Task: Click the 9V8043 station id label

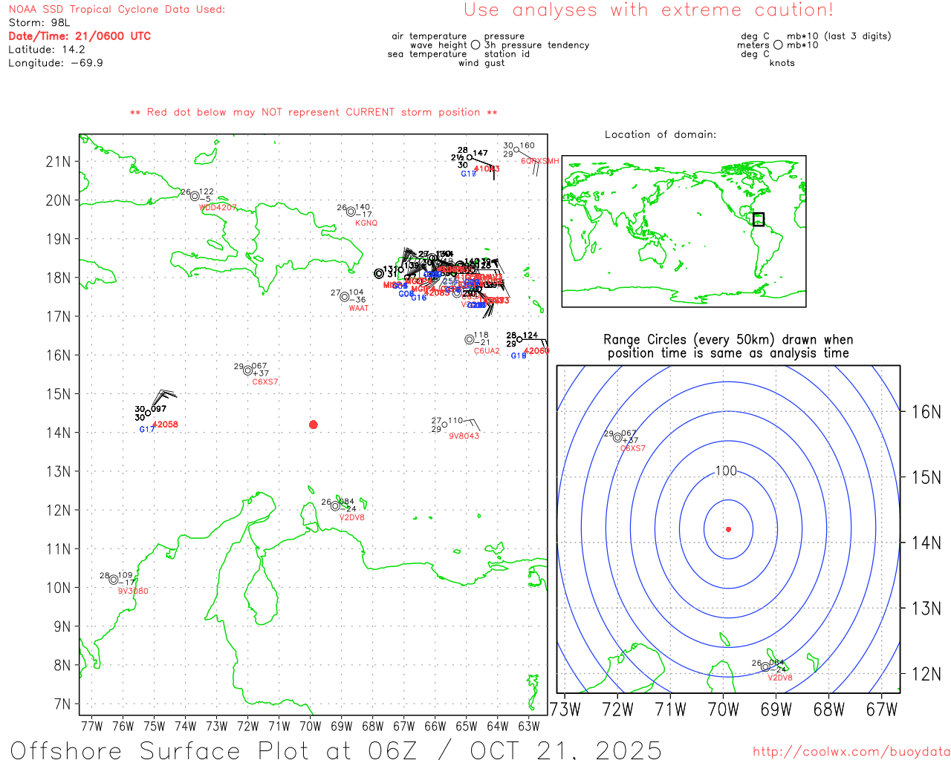Action: click(464, 436)
